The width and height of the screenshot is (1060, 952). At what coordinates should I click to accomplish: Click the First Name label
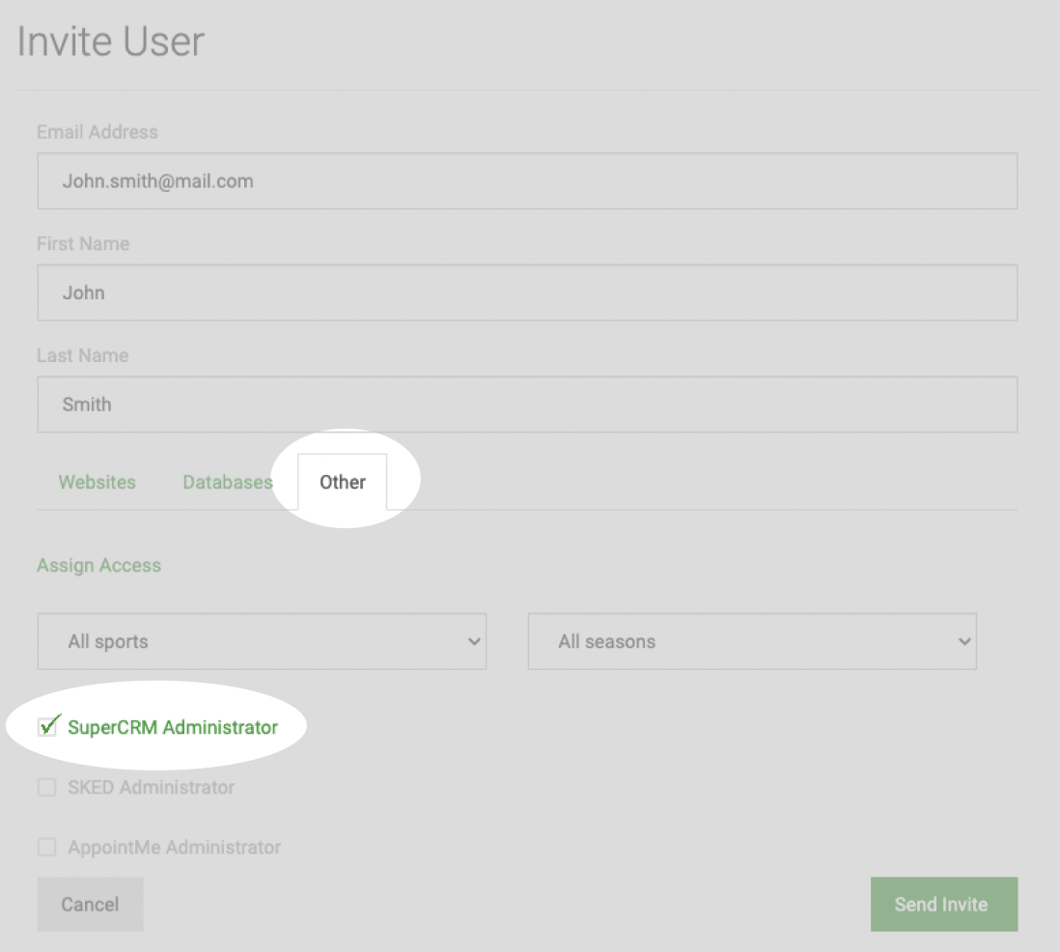pyautogui.click(x=83, y=243)
